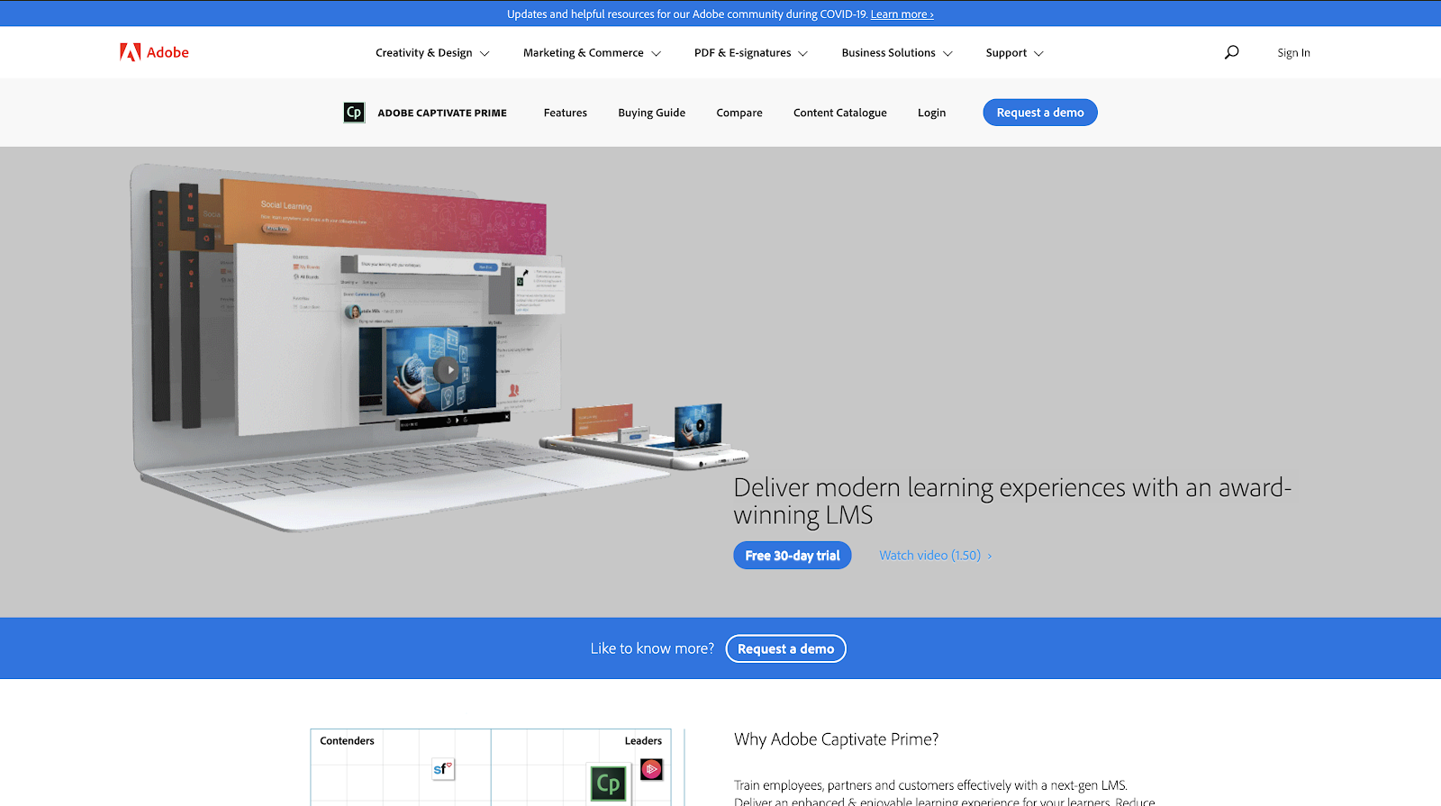Viewport: 1441px width, 806px height.
Task: Start the Free 30-day trial
Action: coord(793,556)
